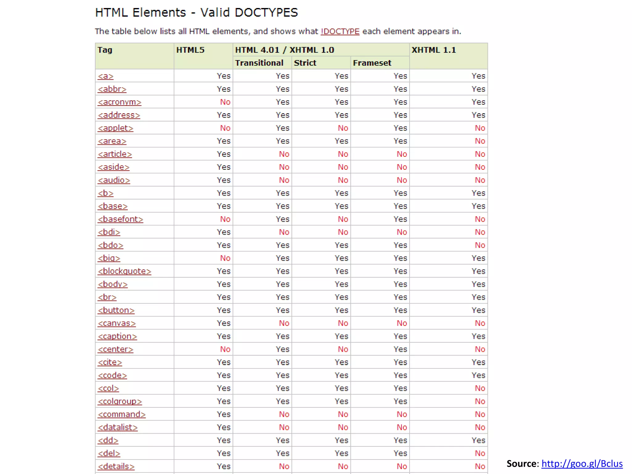Image resolution: width=632 pixels, height=474 pixels.
Task: Open the <bdo> tag link
Action: pyautogui.click(x=110, y=245)
